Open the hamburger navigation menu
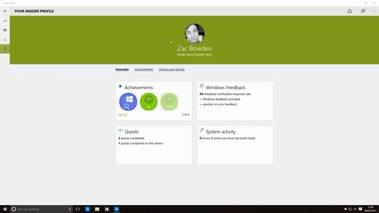 point(5,11)
